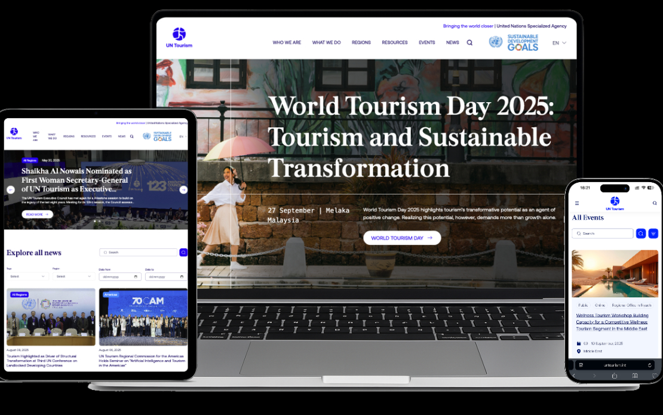The image size is (663, 415).
Task: Click the tablet news Search input field
Action: point(138,253)
